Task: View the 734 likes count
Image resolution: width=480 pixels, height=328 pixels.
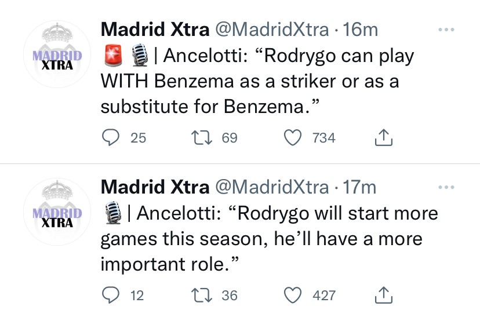Action: [324, 137]
